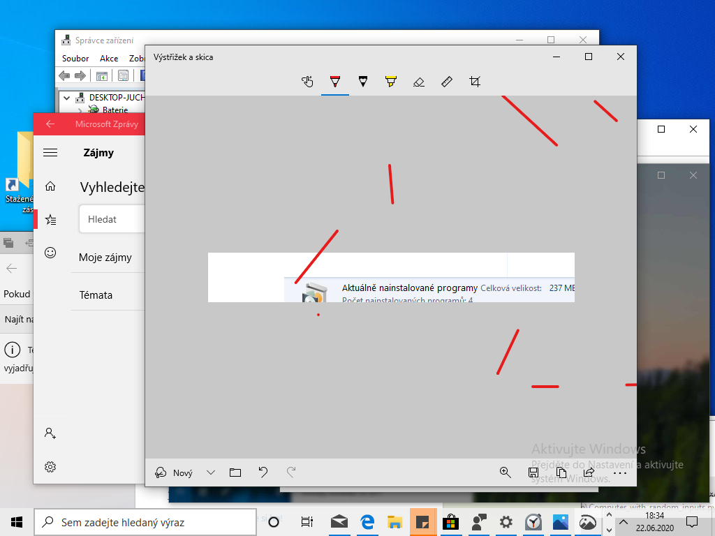Click the show console tree toolbar icon
715x536 pixels.
[x=102, y=75]
